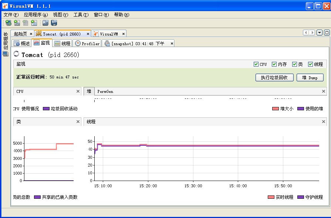Click the 正常运行时间 label
This screenshot has width=331, height=218.
coord(31,77)
